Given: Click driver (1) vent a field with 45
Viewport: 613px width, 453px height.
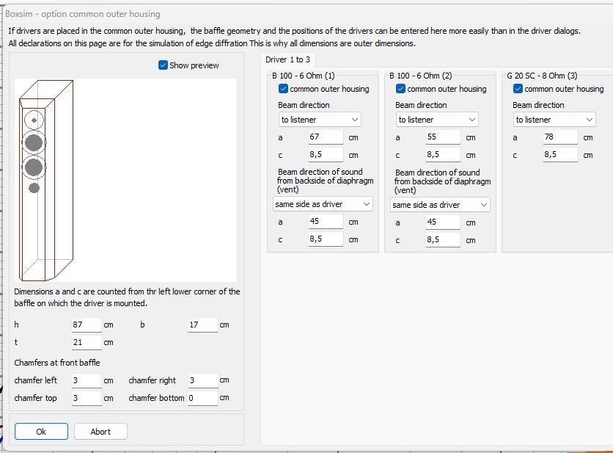Looking at the screenshot, I should 326,222.
